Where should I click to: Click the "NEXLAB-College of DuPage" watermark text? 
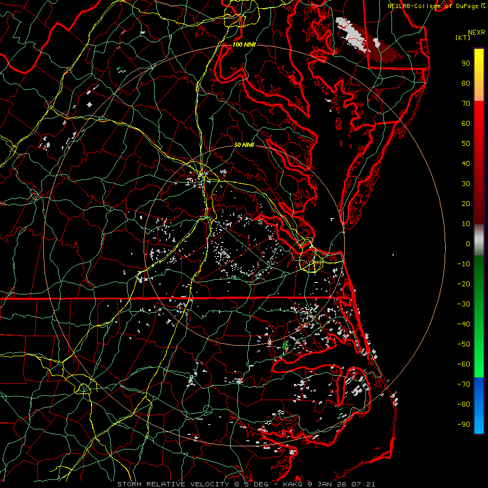[434, 6]
